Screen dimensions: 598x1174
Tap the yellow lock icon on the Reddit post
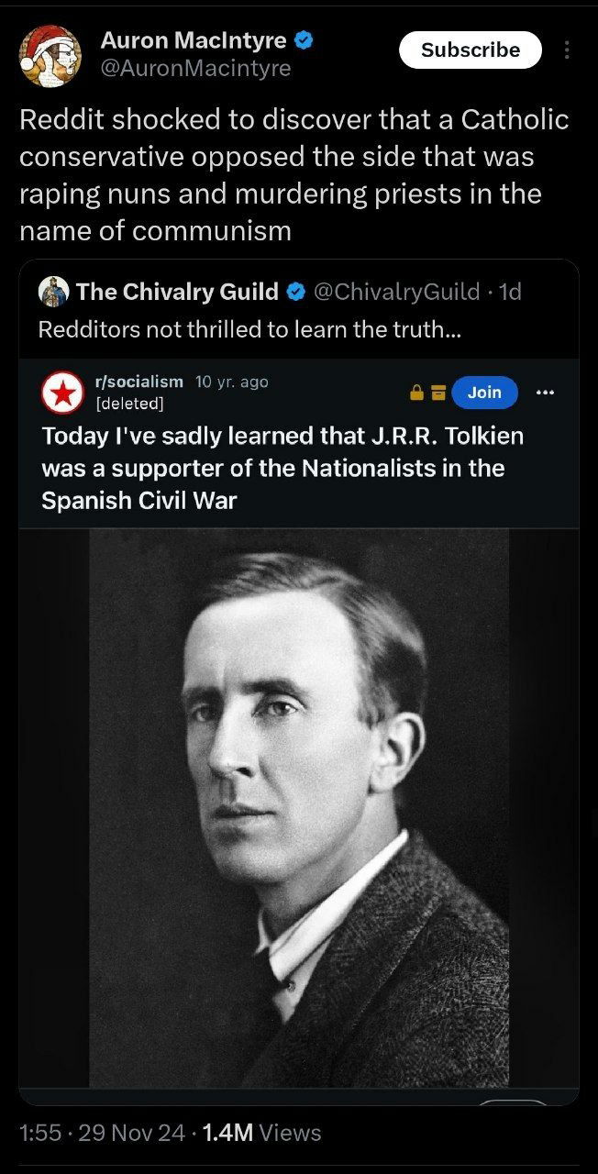[416, 393]
